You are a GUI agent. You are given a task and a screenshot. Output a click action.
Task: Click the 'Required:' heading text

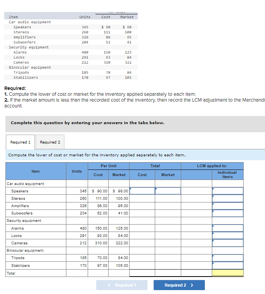[15, 88]
